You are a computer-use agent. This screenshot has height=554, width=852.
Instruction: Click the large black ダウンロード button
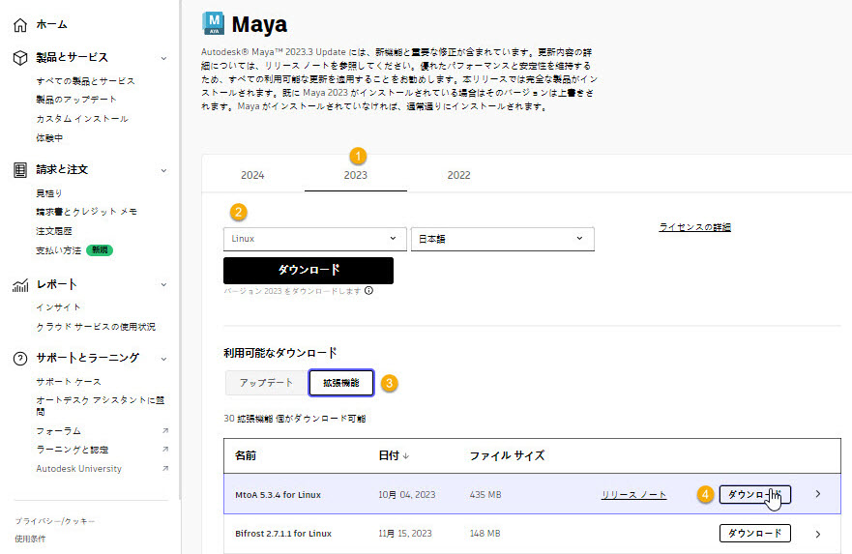pyautogui.click(x=308, y=271)
